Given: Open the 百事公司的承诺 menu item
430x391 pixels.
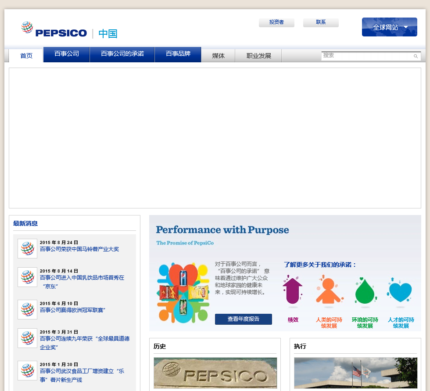Looking at the screenshot, I should pyautogui.click(x=122, y=54).
